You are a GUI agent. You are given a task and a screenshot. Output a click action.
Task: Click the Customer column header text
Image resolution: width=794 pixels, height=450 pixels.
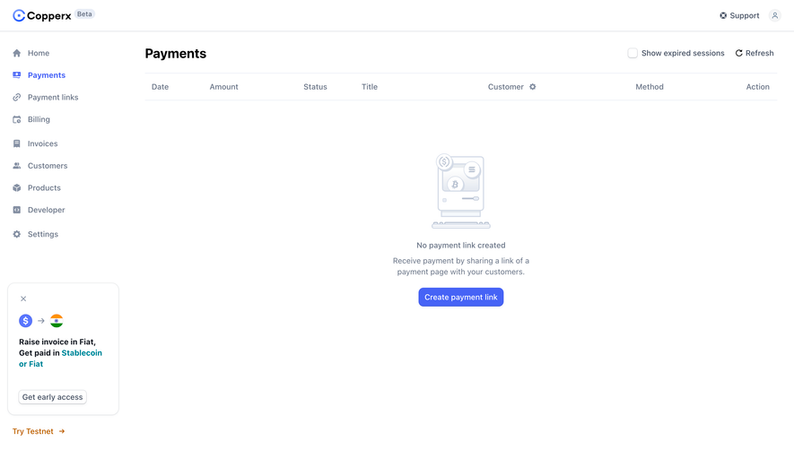506,87
